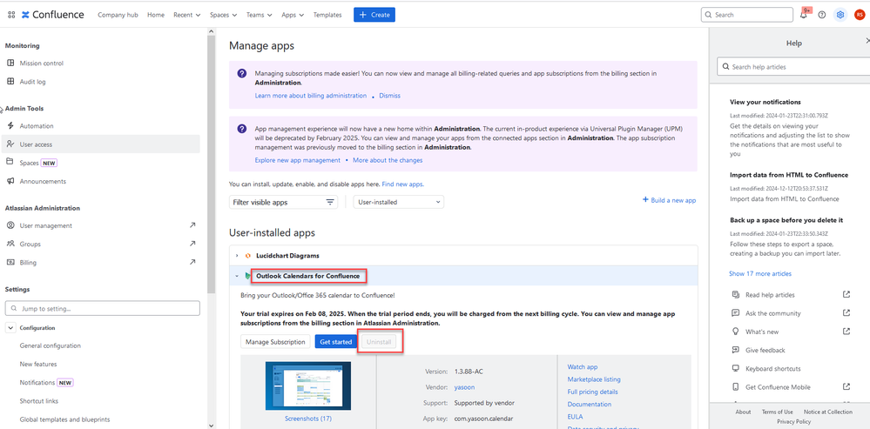Click the Mission control icon

tap(10, 64)
